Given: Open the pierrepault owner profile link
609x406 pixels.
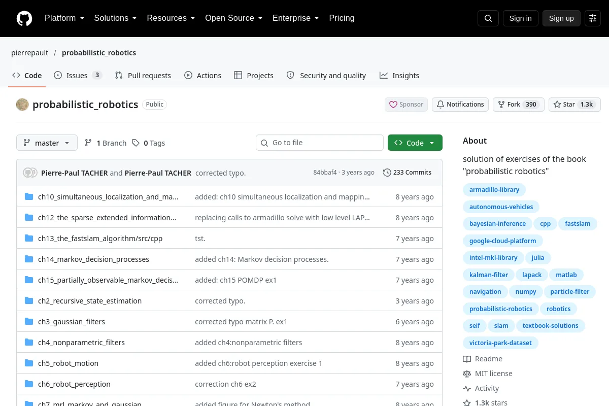Looking at the screenshot, I should (30, 53).
